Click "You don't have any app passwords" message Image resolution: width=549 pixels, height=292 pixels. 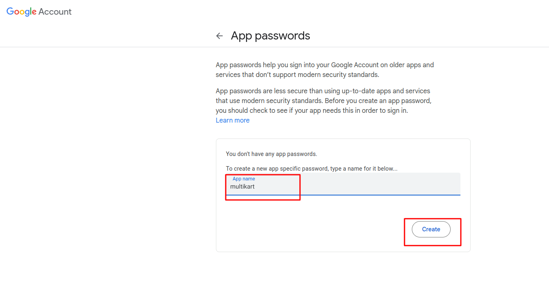[271, 154]
